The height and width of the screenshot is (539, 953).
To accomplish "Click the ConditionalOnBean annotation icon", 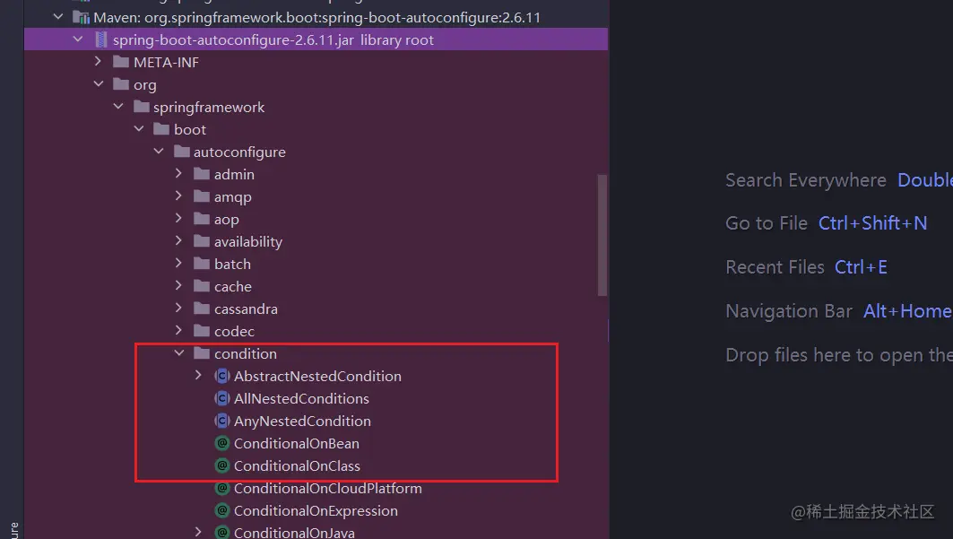I will [x=221, y=444].
